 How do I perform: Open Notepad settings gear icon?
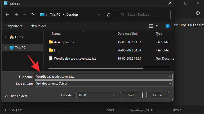pos(198,13)
